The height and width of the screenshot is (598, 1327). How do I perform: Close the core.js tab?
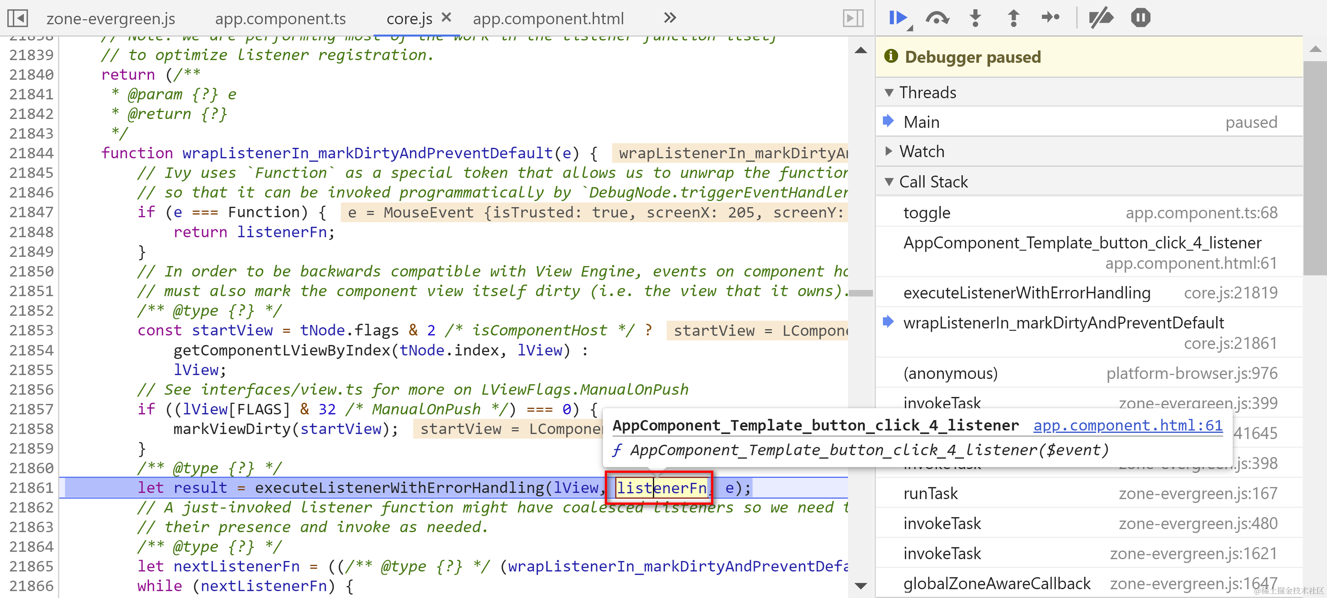point(446,18)
